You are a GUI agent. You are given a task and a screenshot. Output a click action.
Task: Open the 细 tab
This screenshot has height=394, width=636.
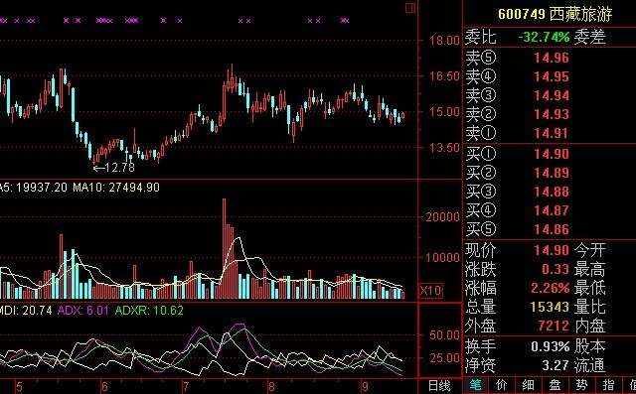528,385
